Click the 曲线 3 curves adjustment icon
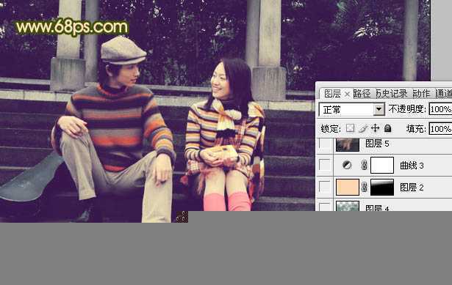 (347, 165)
